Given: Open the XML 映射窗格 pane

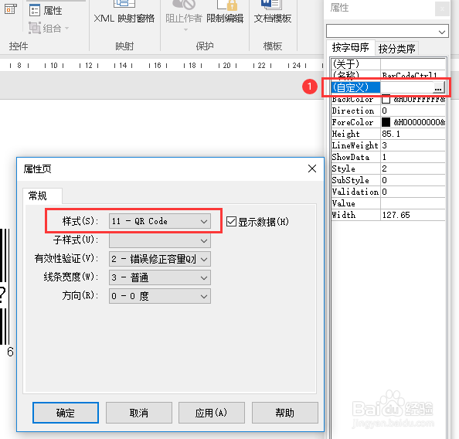Looking at the screenshot, I should pyautogui.click(x=124, y=13).
